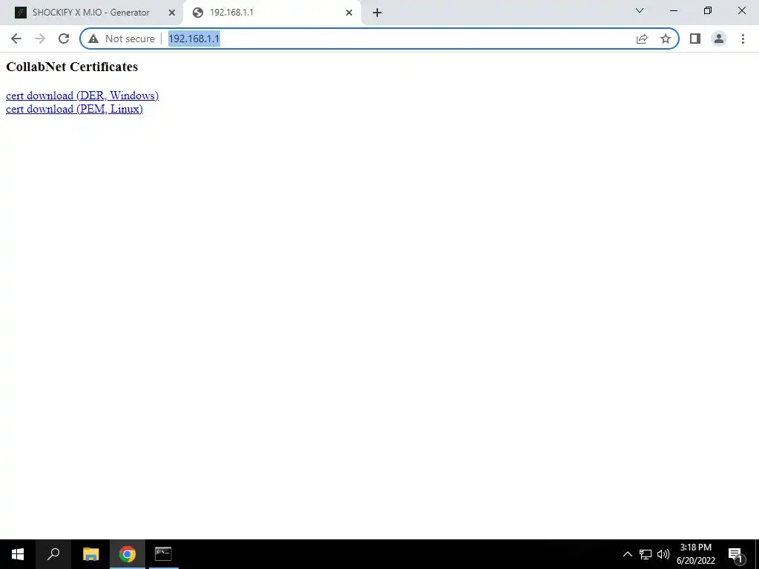This screenshot has height=569, width=759.
Task: Open Chrome's three-dot menu
Action: pos(743,39)
